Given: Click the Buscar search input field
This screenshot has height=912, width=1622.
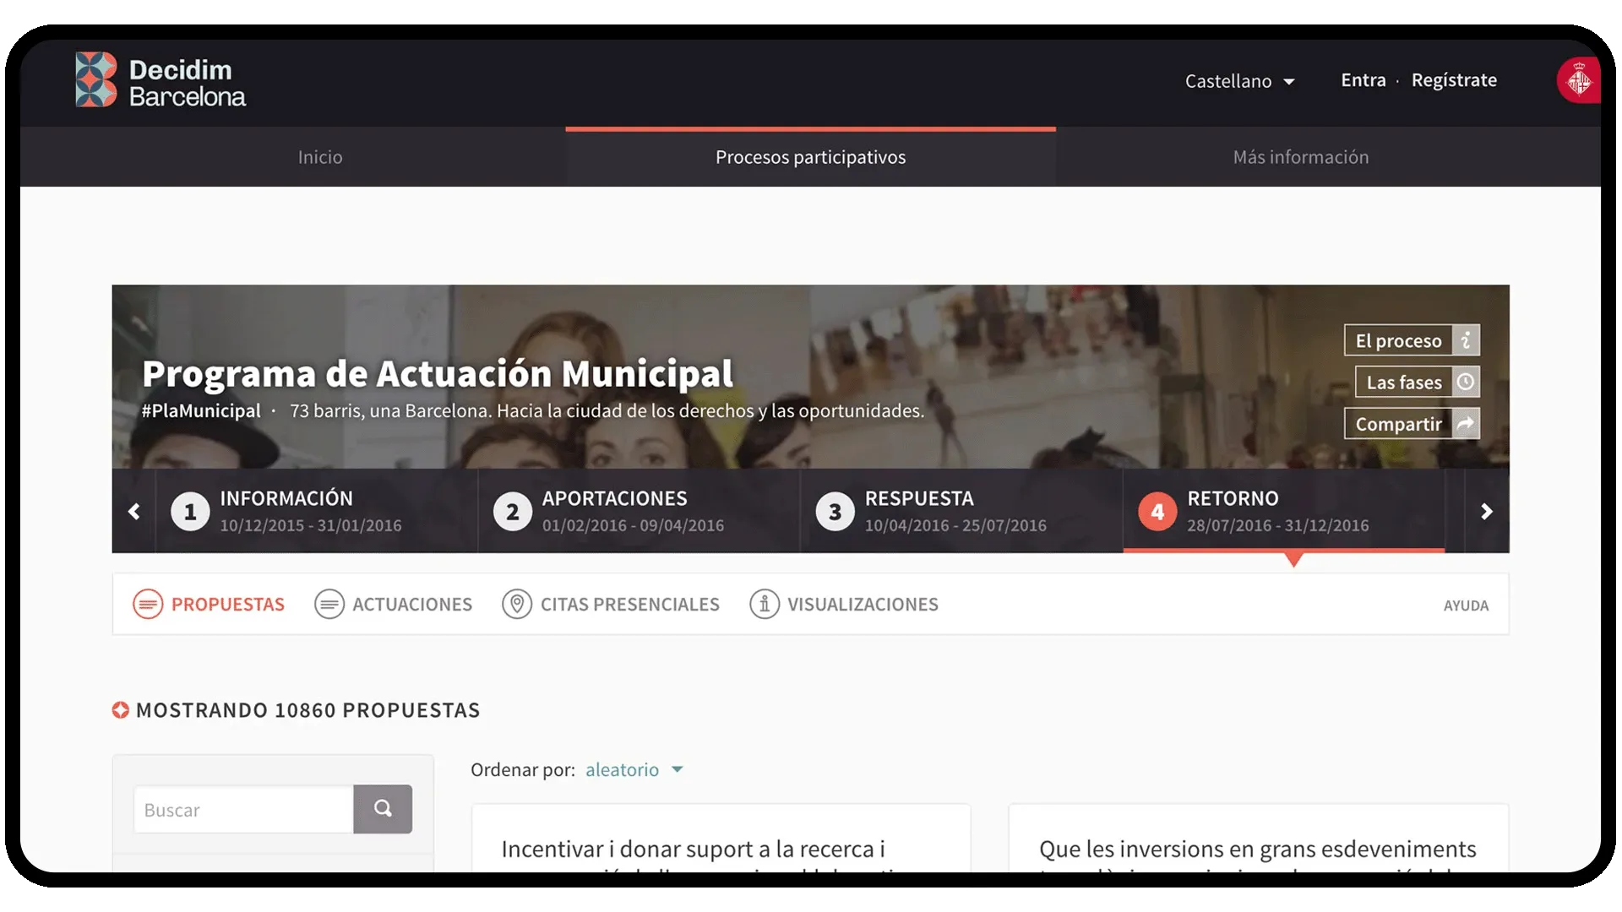Looking at the screenshot, I should [243, 809].
